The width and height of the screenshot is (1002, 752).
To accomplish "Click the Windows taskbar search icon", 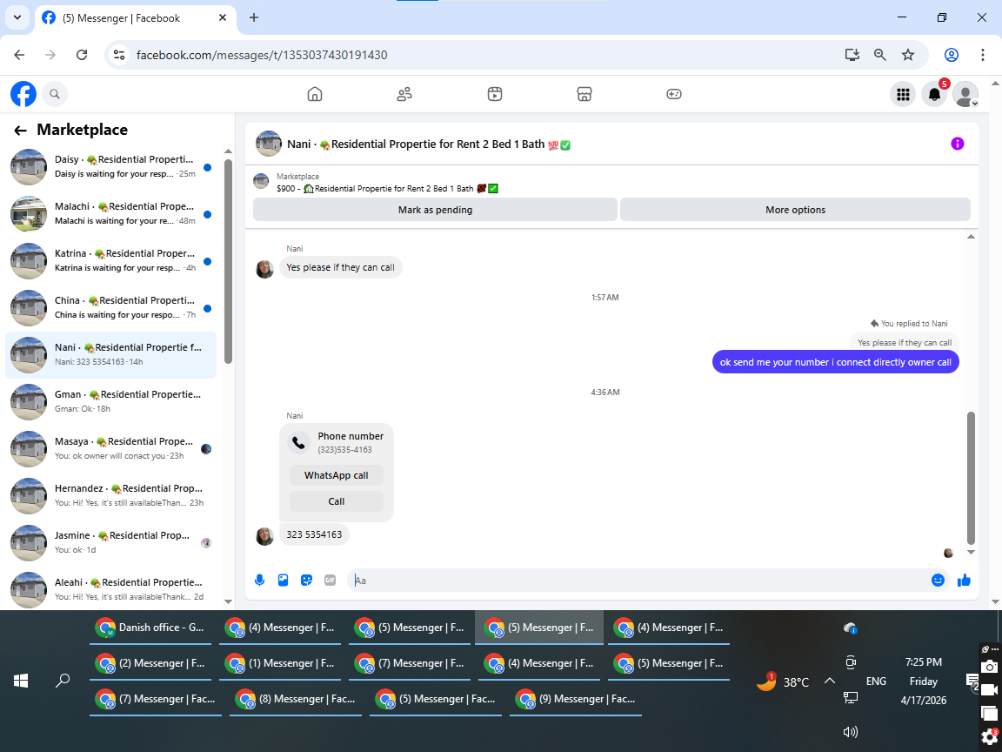I will 63,681.
